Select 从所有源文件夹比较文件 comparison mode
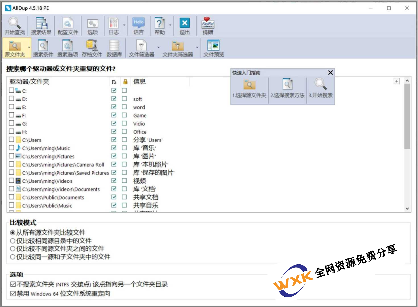 point(47,232)
